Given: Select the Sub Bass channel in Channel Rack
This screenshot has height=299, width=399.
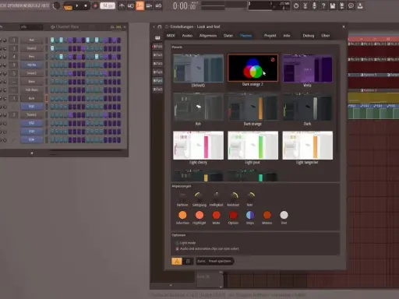Looking at the screenshot, I should click(x=32, y=90).
